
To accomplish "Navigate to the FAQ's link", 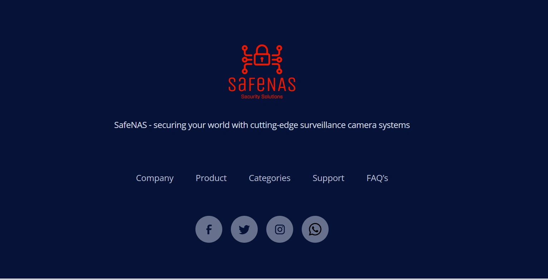I will point(377,178).
